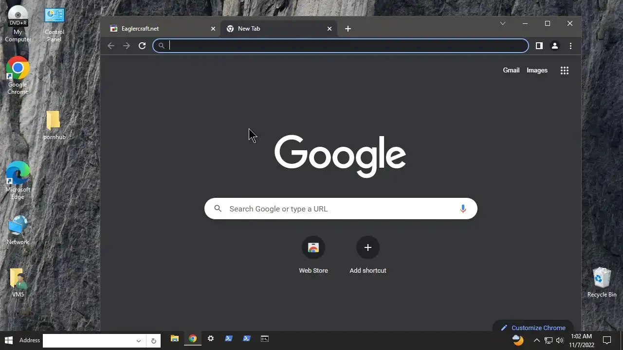Viewport: 623px width, 350px height.
Task: Open the notification center icon
Action: 607,340
